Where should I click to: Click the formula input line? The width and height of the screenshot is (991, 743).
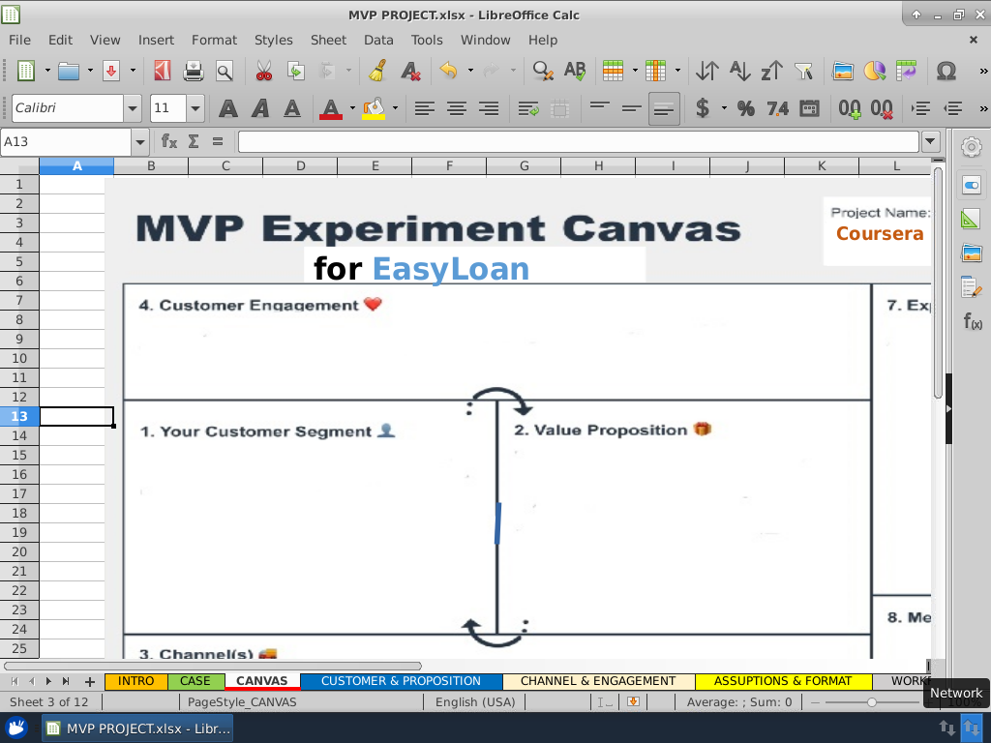578,141
